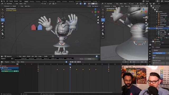Switch to the Animation workspace tab
169x95 pixels.
click(65, 2)
